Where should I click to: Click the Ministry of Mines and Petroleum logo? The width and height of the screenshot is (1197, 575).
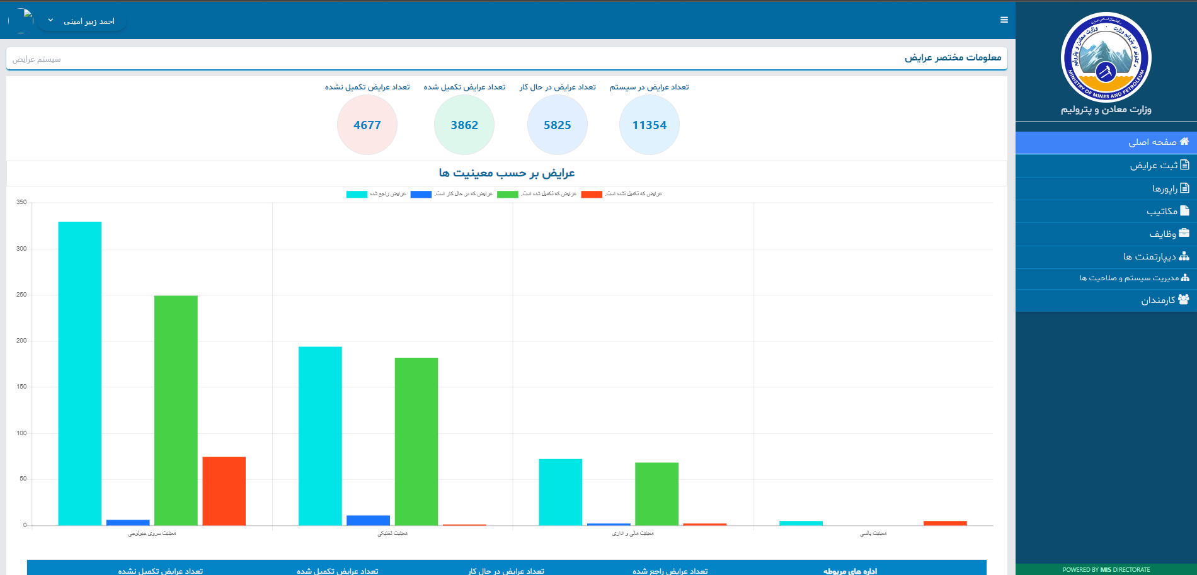1106,58
